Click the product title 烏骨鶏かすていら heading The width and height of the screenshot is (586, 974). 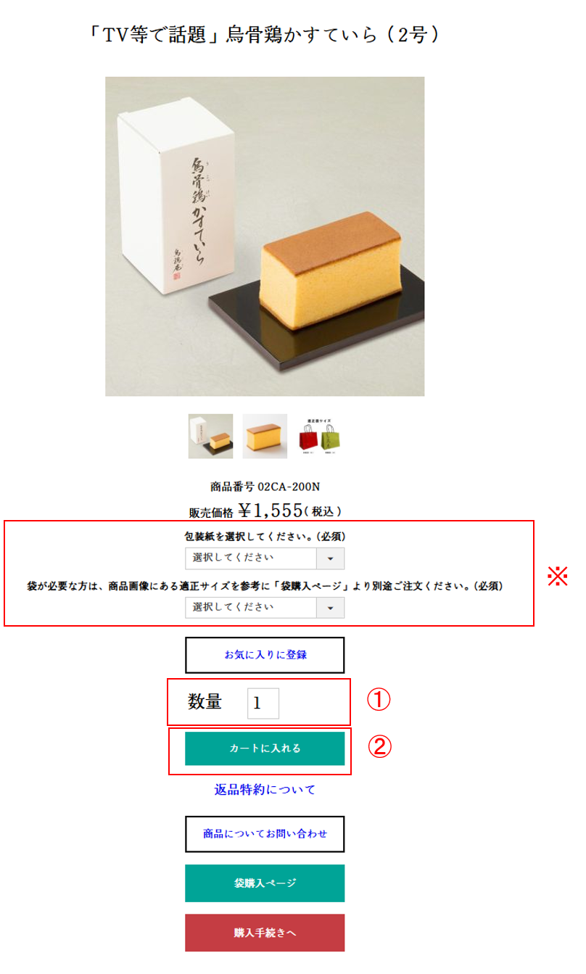(x=264, y=34)
